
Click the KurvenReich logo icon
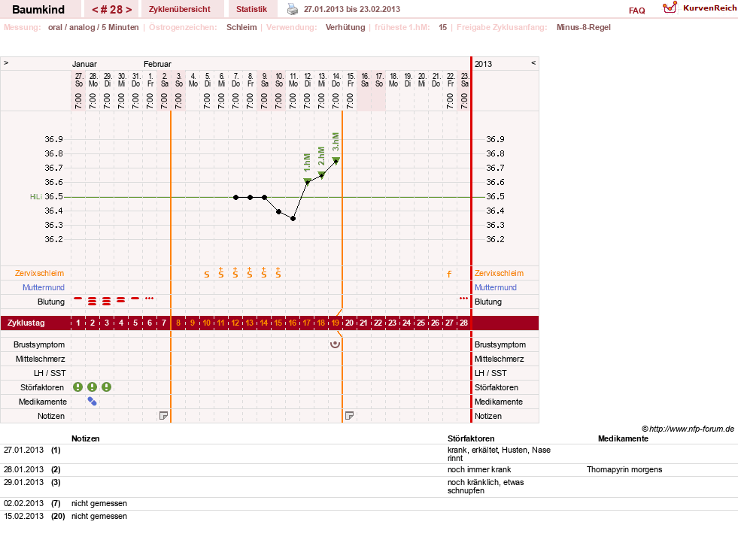point(670,7)
